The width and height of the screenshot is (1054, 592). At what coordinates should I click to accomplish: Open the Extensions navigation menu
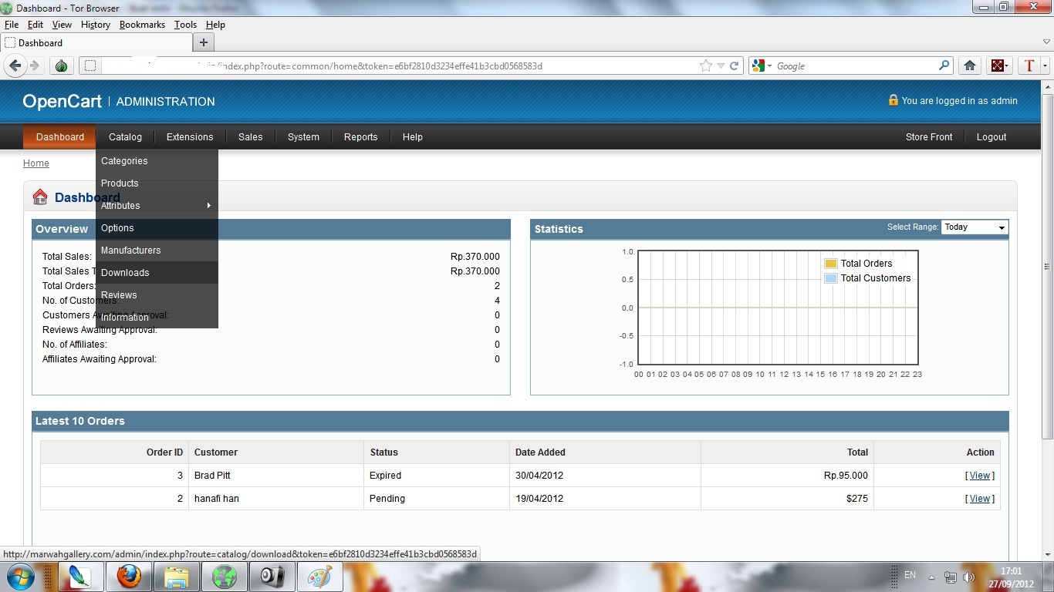190,137
